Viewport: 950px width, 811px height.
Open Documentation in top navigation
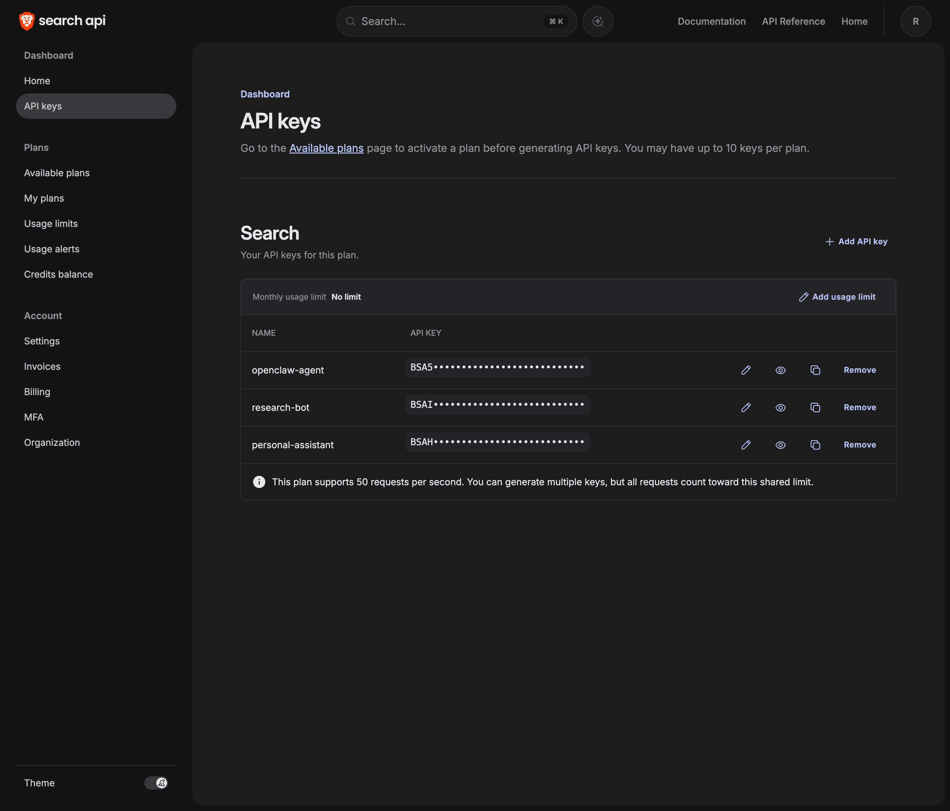tap(711, 22)
